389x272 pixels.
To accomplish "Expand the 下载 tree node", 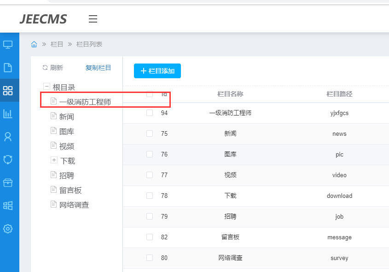I will [x=54, y=160].
